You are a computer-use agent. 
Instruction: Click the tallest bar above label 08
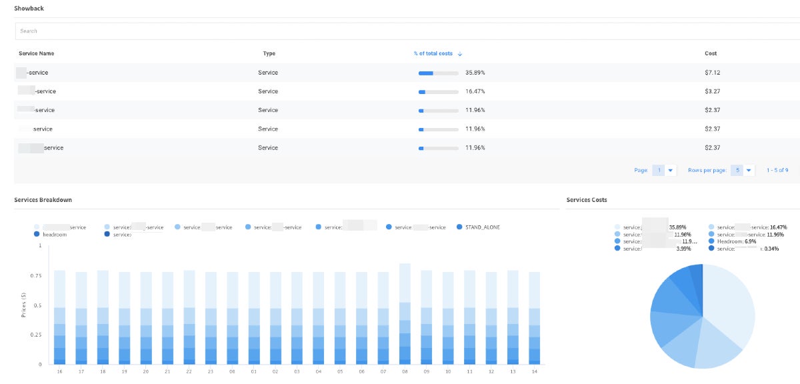pos(405,313)
